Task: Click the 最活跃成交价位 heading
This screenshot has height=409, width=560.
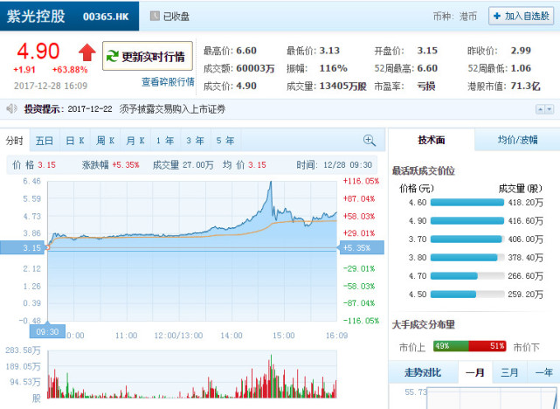Action: (423, 170)
